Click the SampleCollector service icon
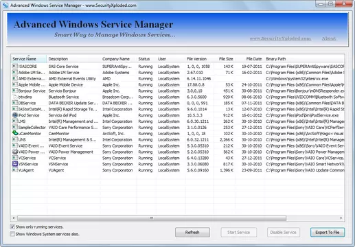The height and width of the screenshot is (247, 355). click(15, 127)
